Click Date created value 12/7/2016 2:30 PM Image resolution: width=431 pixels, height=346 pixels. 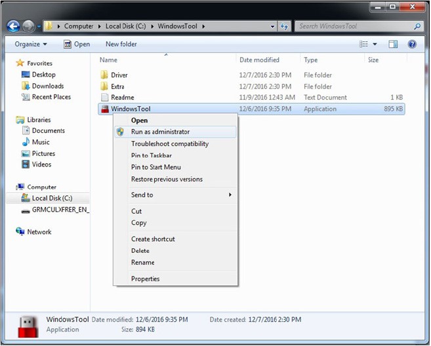[x=275, y=320]
